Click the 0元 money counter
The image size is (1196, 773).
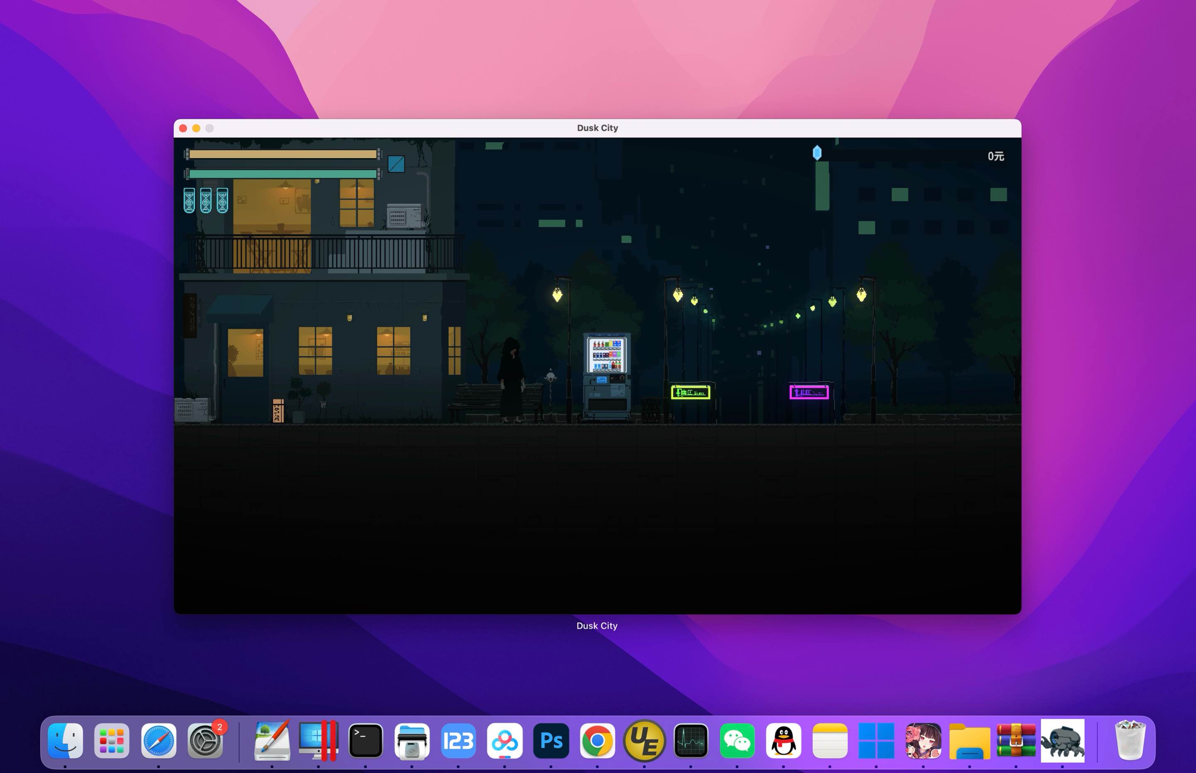[996, 156]
